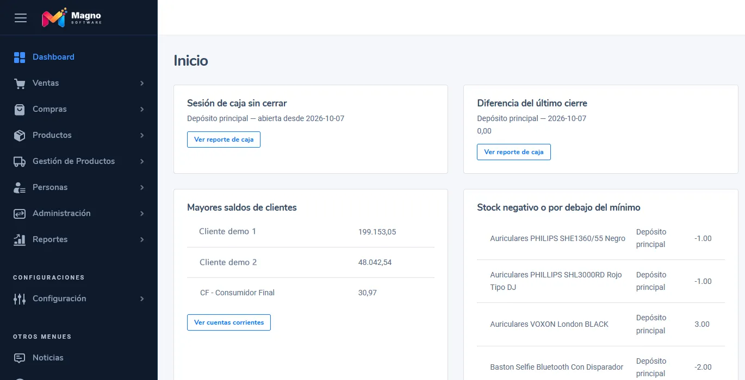The width and height of the screenshot is (745, 380).
Task: Expand the Compras submenu chevron
Action: (142, 110)
